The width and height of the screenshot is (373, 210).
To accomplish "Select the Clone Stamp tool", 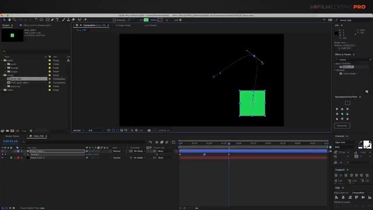I will pyautogui.click(x=68, y=20).
